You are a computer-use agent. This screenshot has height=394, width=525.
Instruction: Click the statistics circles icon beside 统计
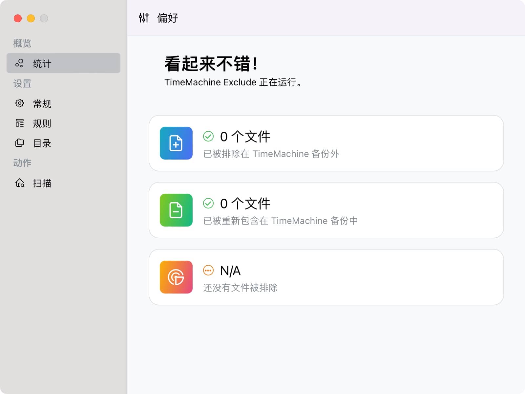[19, 63]
